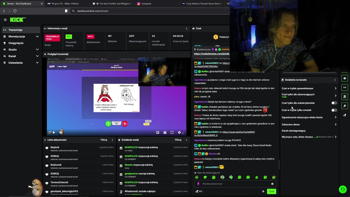Click the 23 Licznik subskrypcji stat
The image size is (350, 197).
pos(158,40)
